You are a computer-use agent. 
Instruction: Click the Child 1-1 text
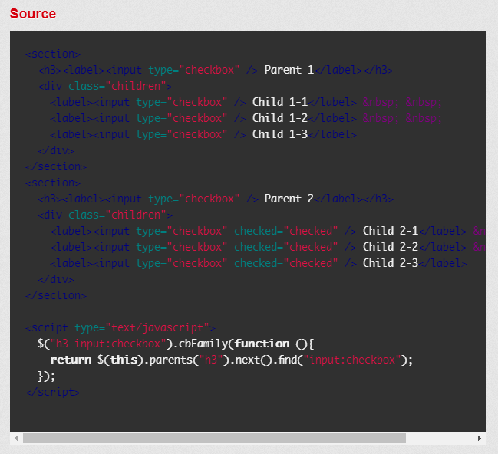point(280,102)
